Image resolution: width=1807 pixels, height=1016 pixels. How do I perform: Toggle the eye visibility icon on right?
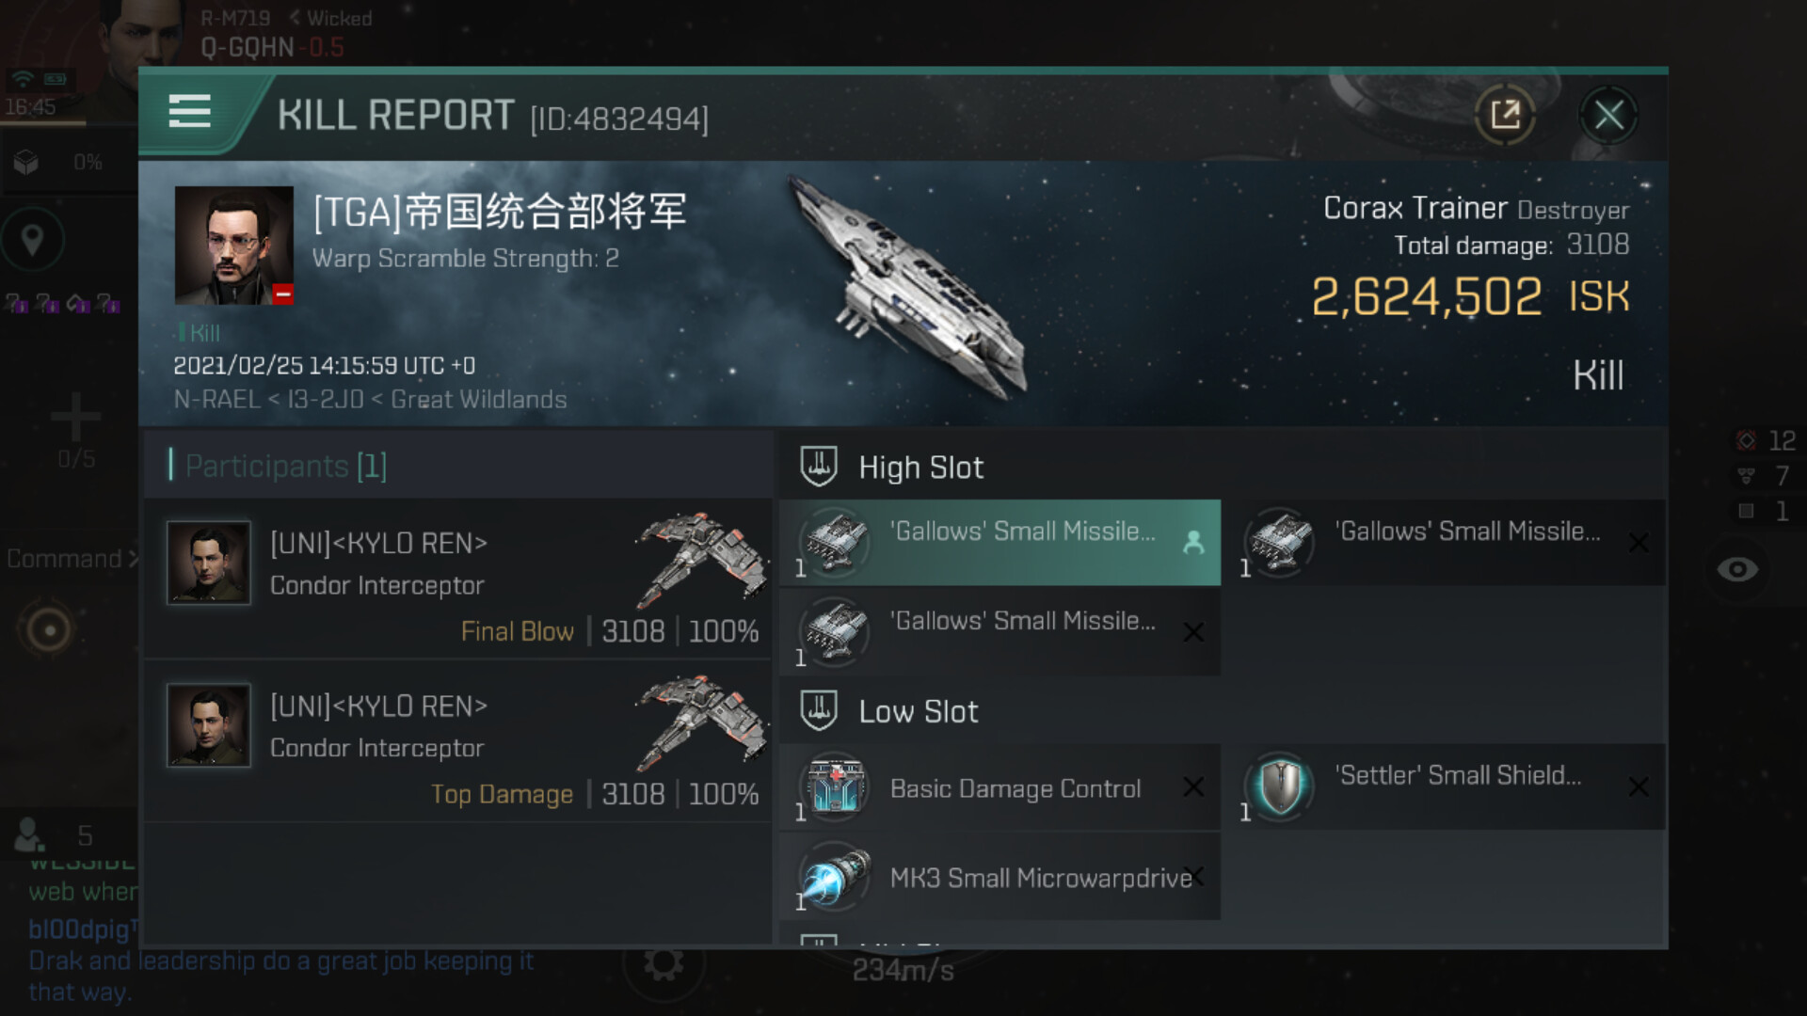point(1737,569)
